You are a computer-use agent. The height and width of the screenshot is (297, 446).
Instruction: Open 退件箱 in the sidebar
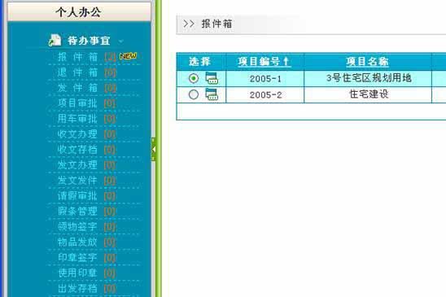click(77, 72)
